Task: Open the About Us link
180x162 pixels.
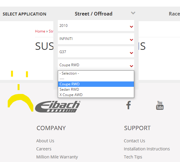Action: [45, 141]
